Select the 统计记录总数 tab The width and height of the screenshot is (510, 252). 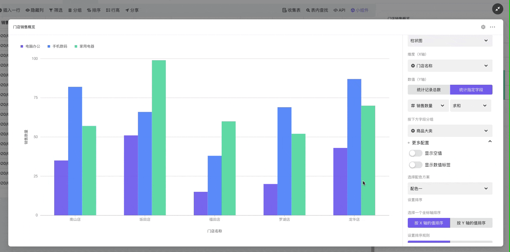click(x=429, y=90)
